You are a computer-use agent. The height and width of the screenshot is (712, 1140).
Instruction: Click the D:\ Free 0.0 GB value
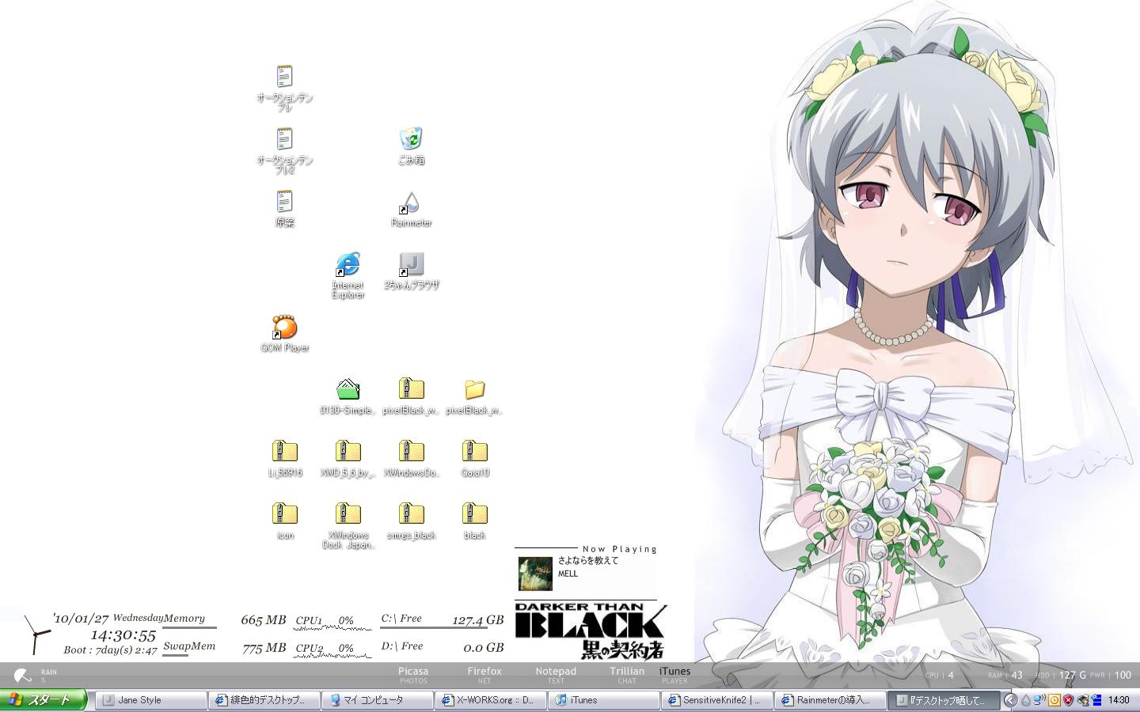click(x=483, y=648)
